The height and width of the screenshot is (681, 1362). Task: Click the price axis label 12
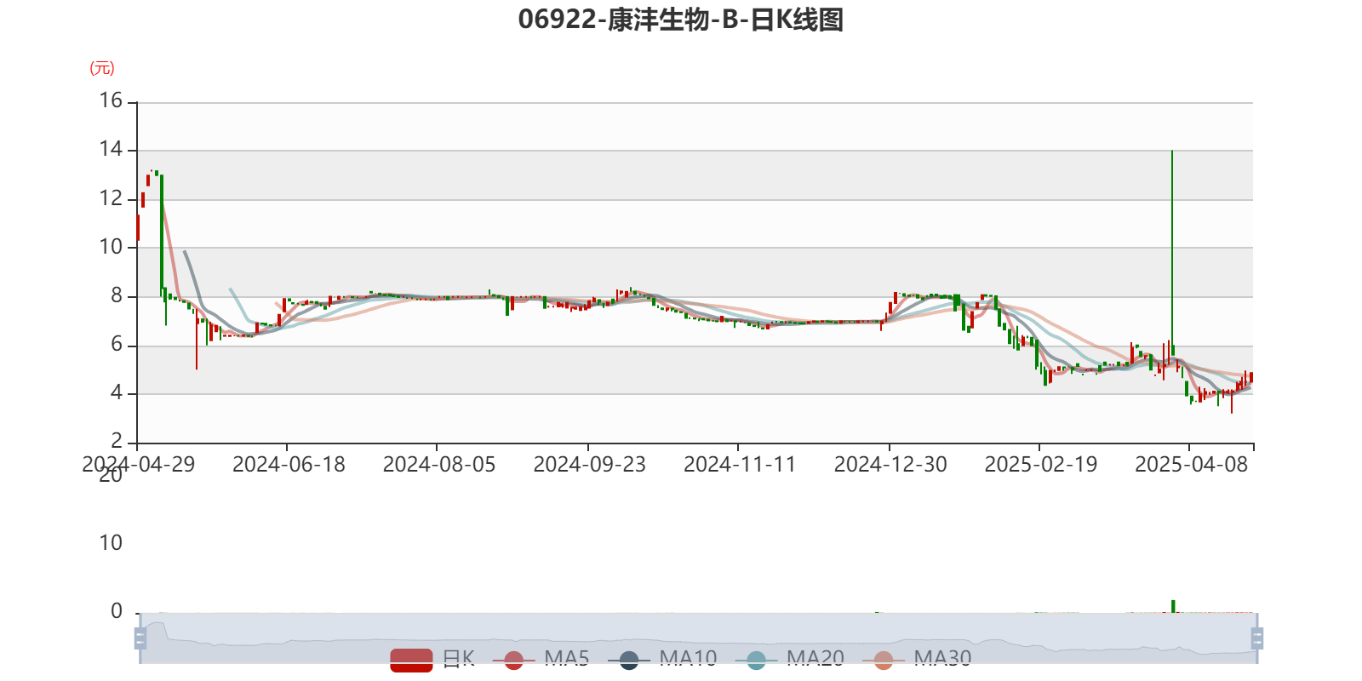tap(111, 198)
